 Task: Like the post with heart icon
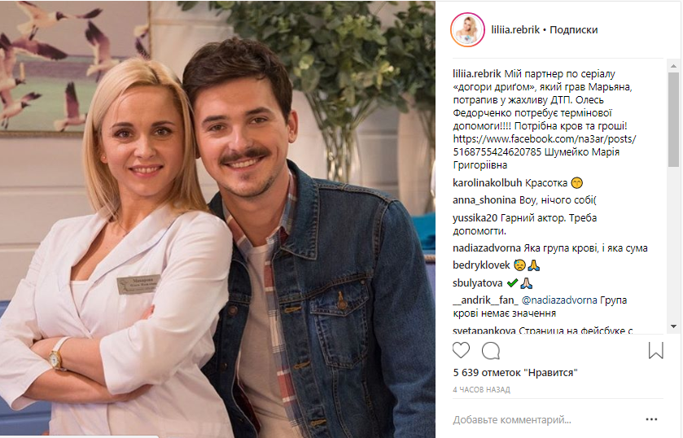(x=461, y=350)
